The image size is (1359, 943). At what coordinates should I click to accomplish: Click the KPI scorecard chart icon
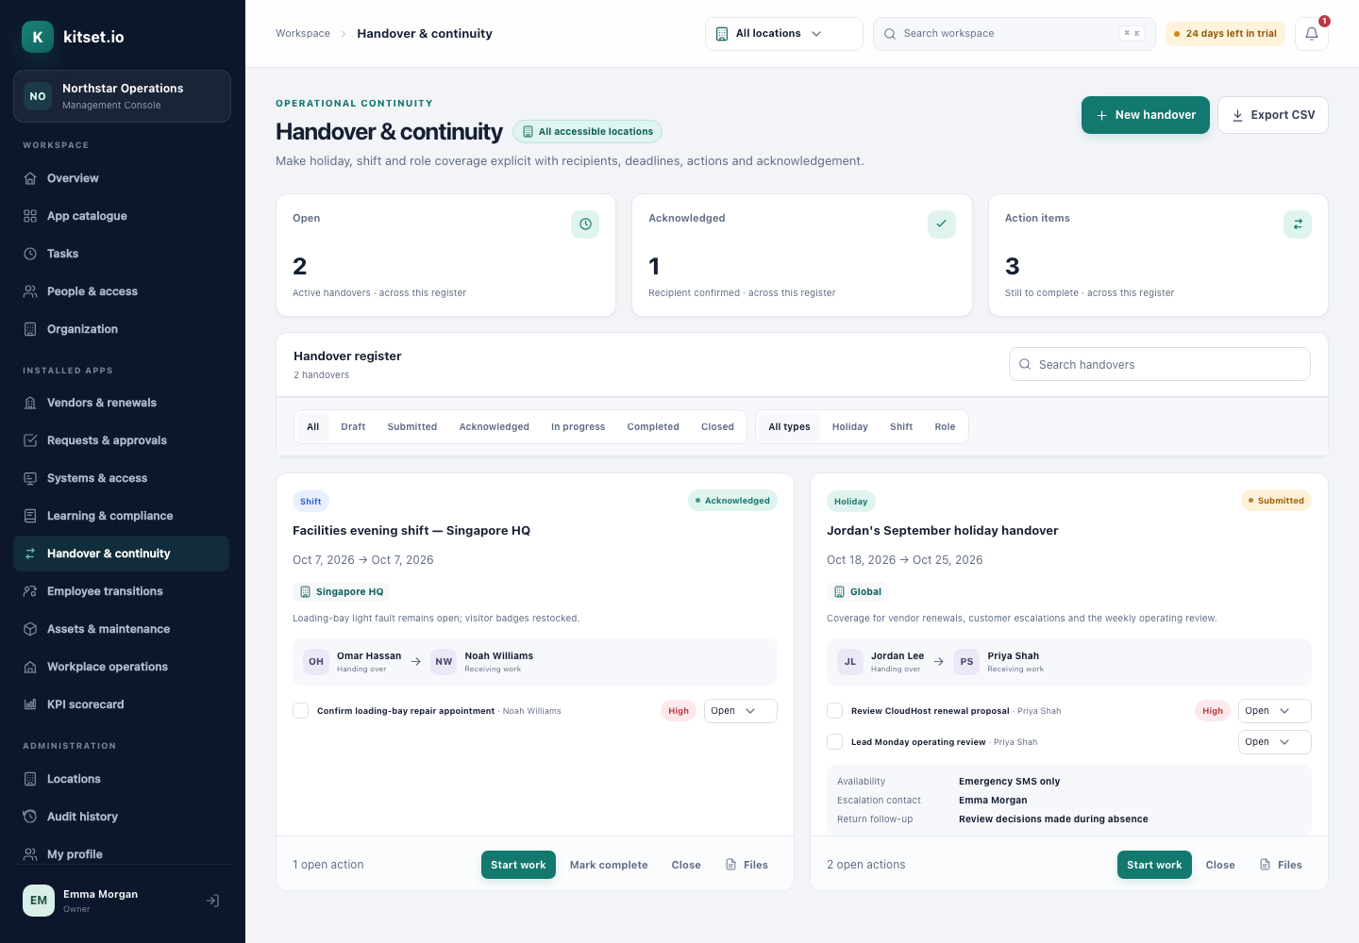[30, 704]
